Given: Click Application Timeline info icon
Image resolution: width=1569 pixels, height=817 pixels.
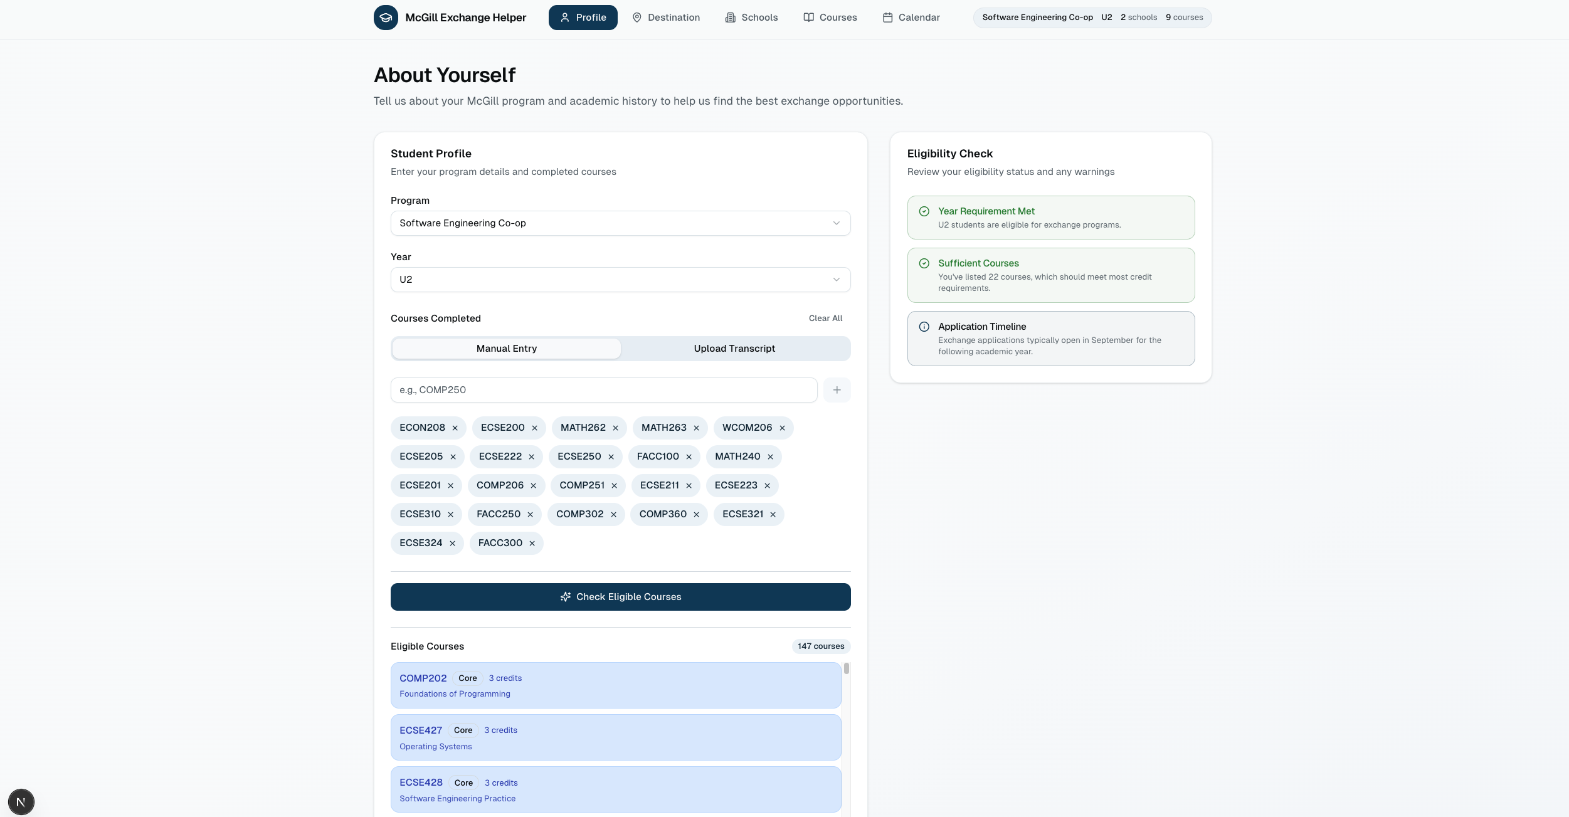Looking at the screenshot, I should coord(924,327).
